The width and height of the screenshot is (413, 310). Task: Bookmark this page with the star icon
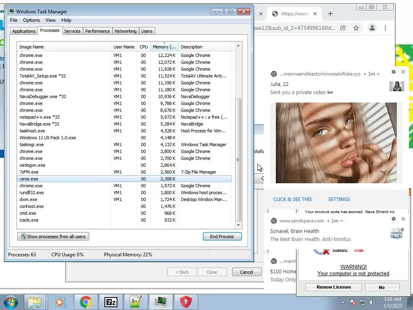[356, 28]
